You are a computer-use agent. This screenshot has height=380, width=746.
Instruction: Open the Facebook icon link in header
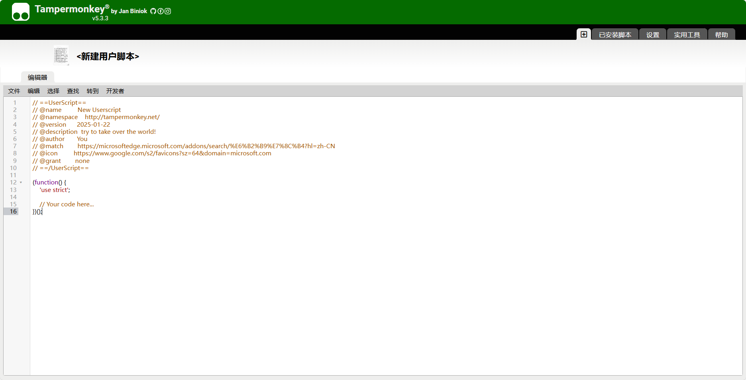point(161,11)
